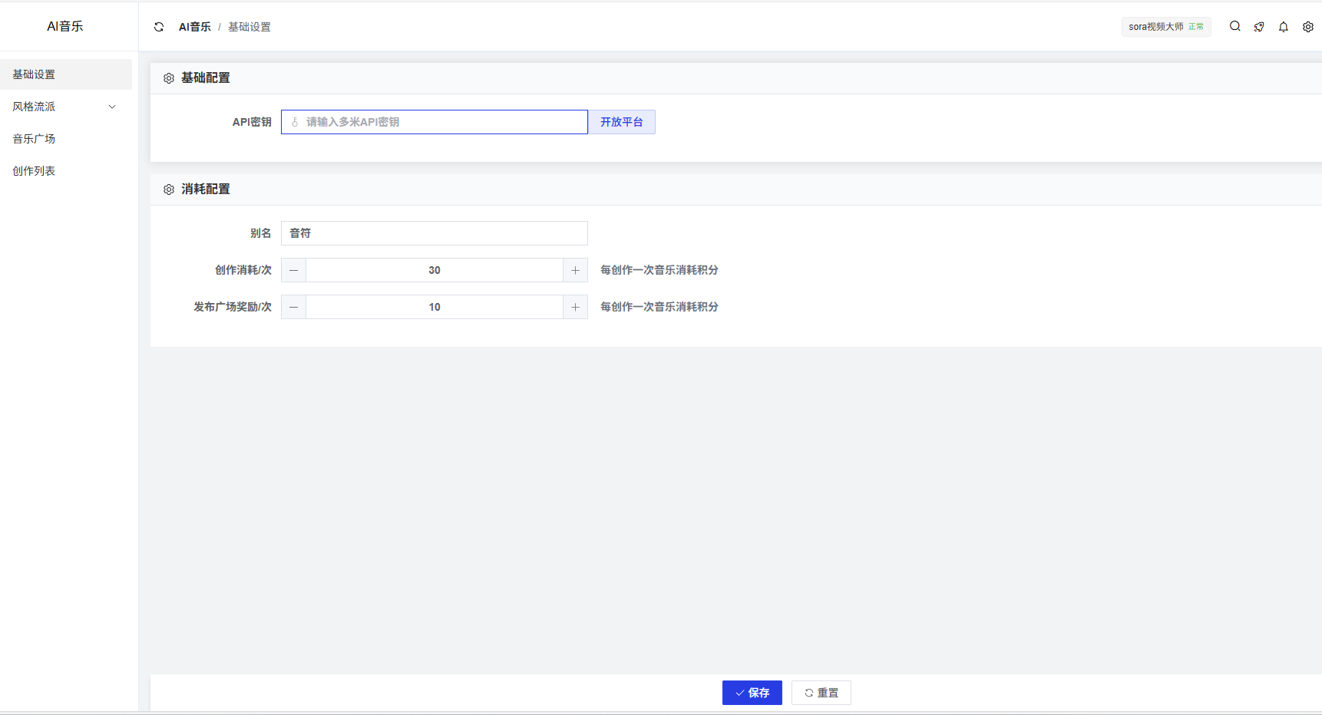This screenshot has height=715, width=1322.
Task: Click the gear icon beside 消耗配置
Action: pos(169,189)
